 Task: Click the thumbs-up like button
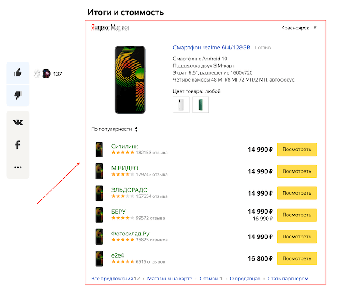point(18,73)
